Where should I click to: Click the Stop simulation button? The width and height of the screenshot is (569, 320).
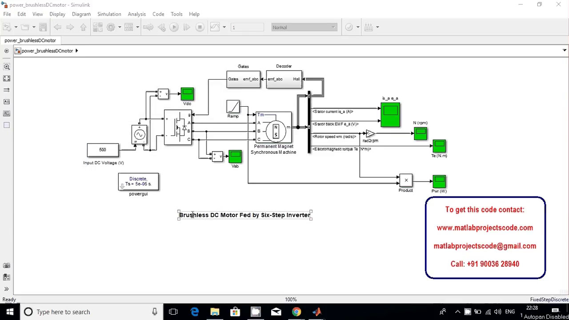click(x=200, y=28)
